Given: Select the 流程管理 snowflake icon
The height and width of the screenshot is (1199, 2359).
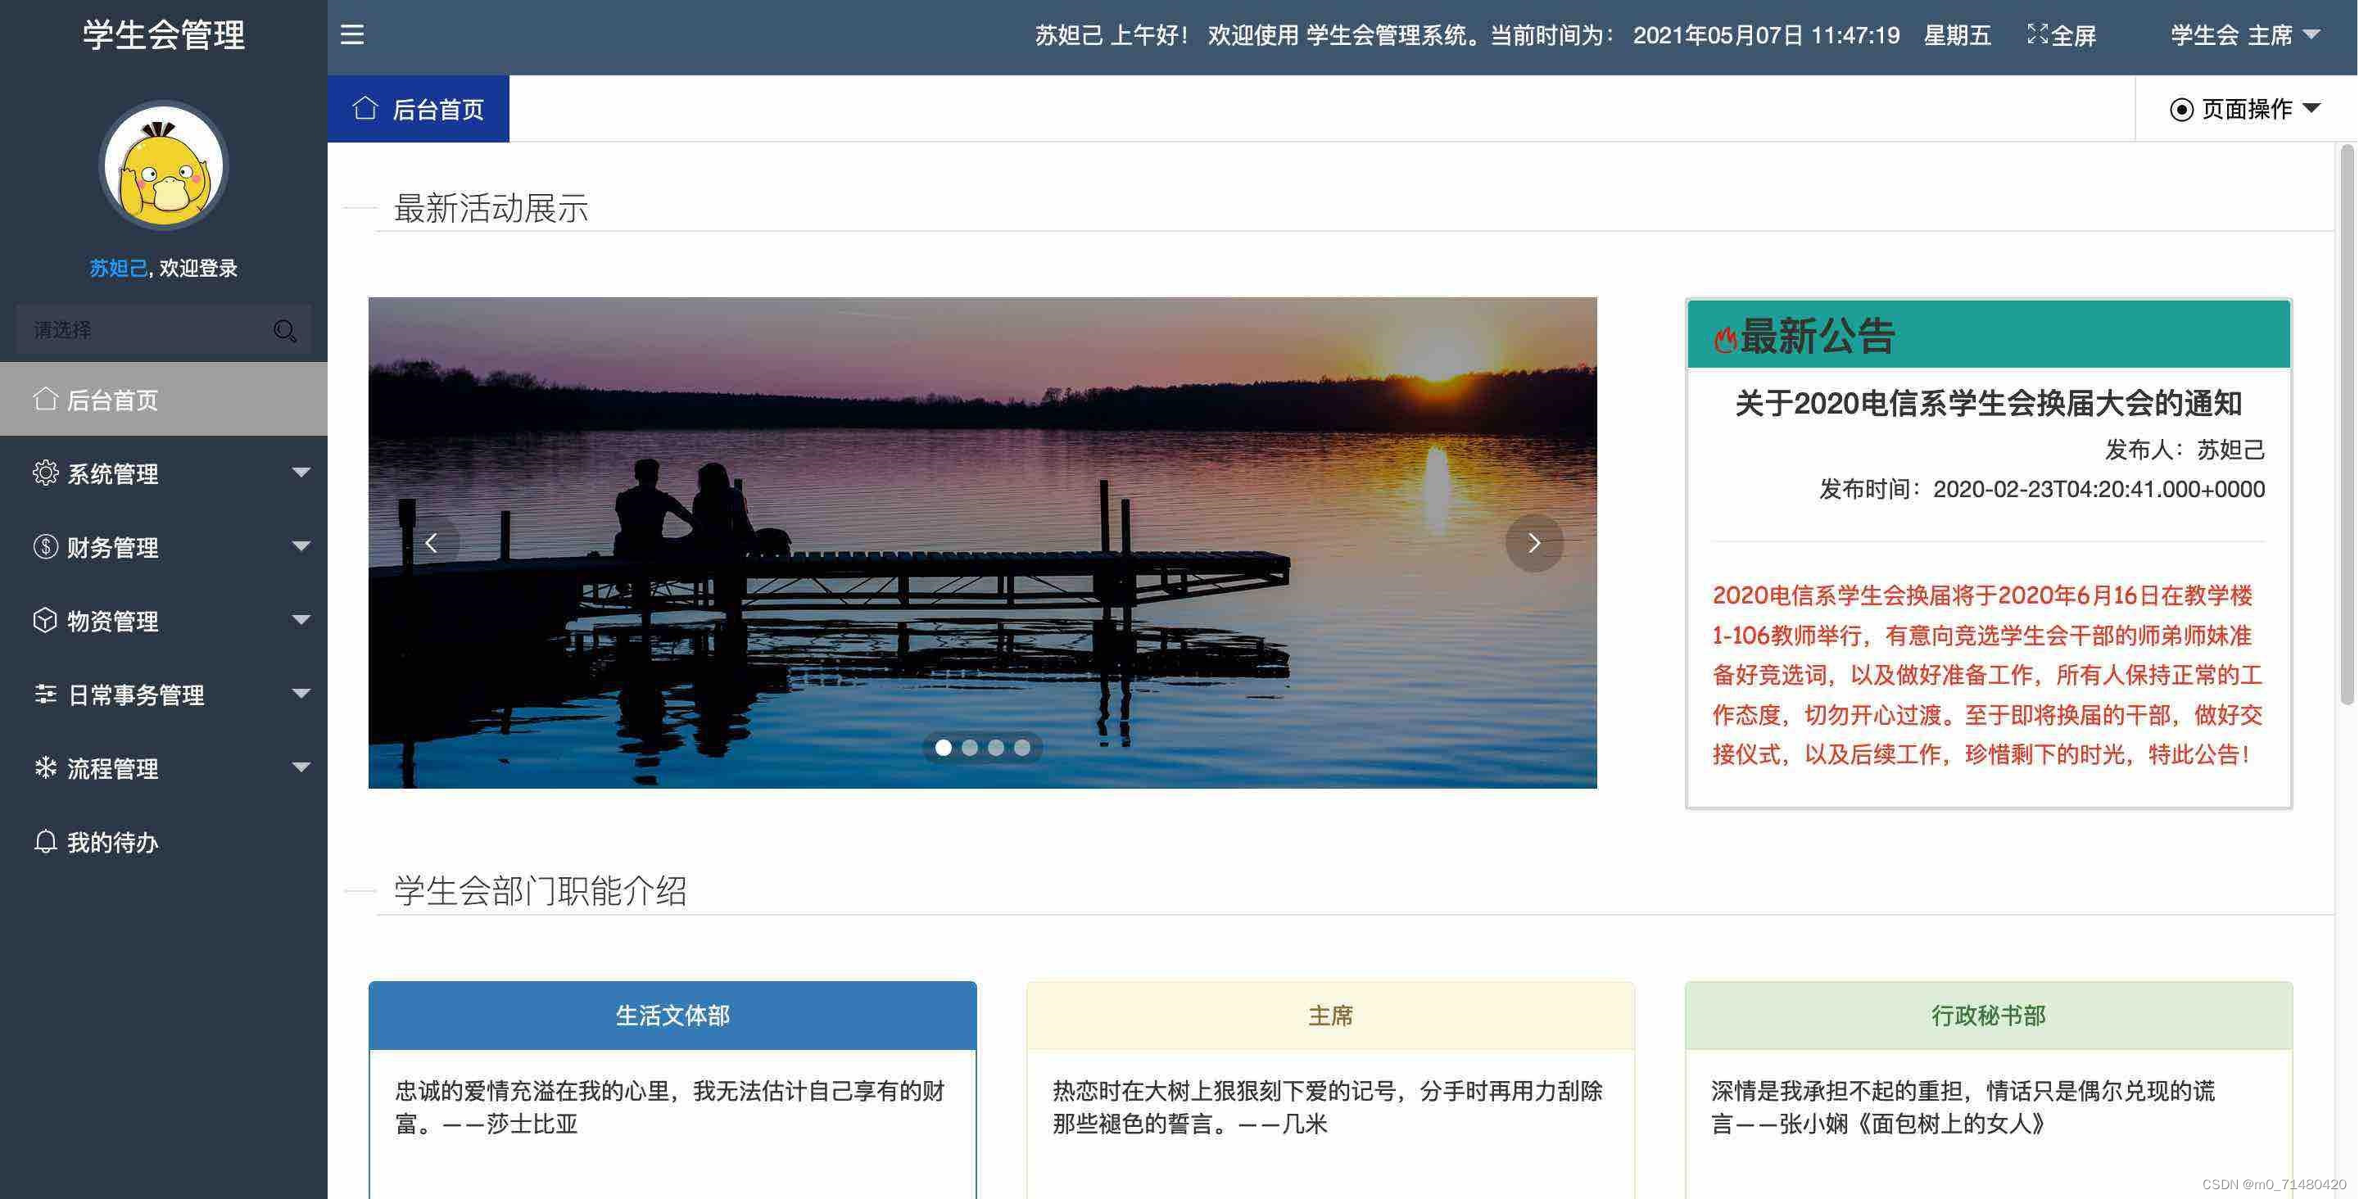Looking at the screenshot, I should [46, 767].
